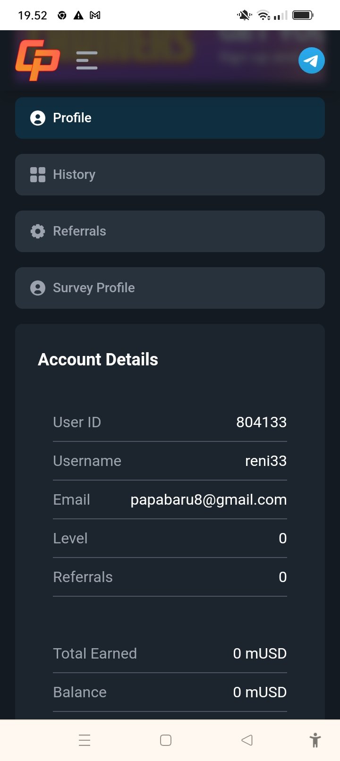Tap the orange CP logo
Screen dimensions: 340x761
click(x=37, y=60)
